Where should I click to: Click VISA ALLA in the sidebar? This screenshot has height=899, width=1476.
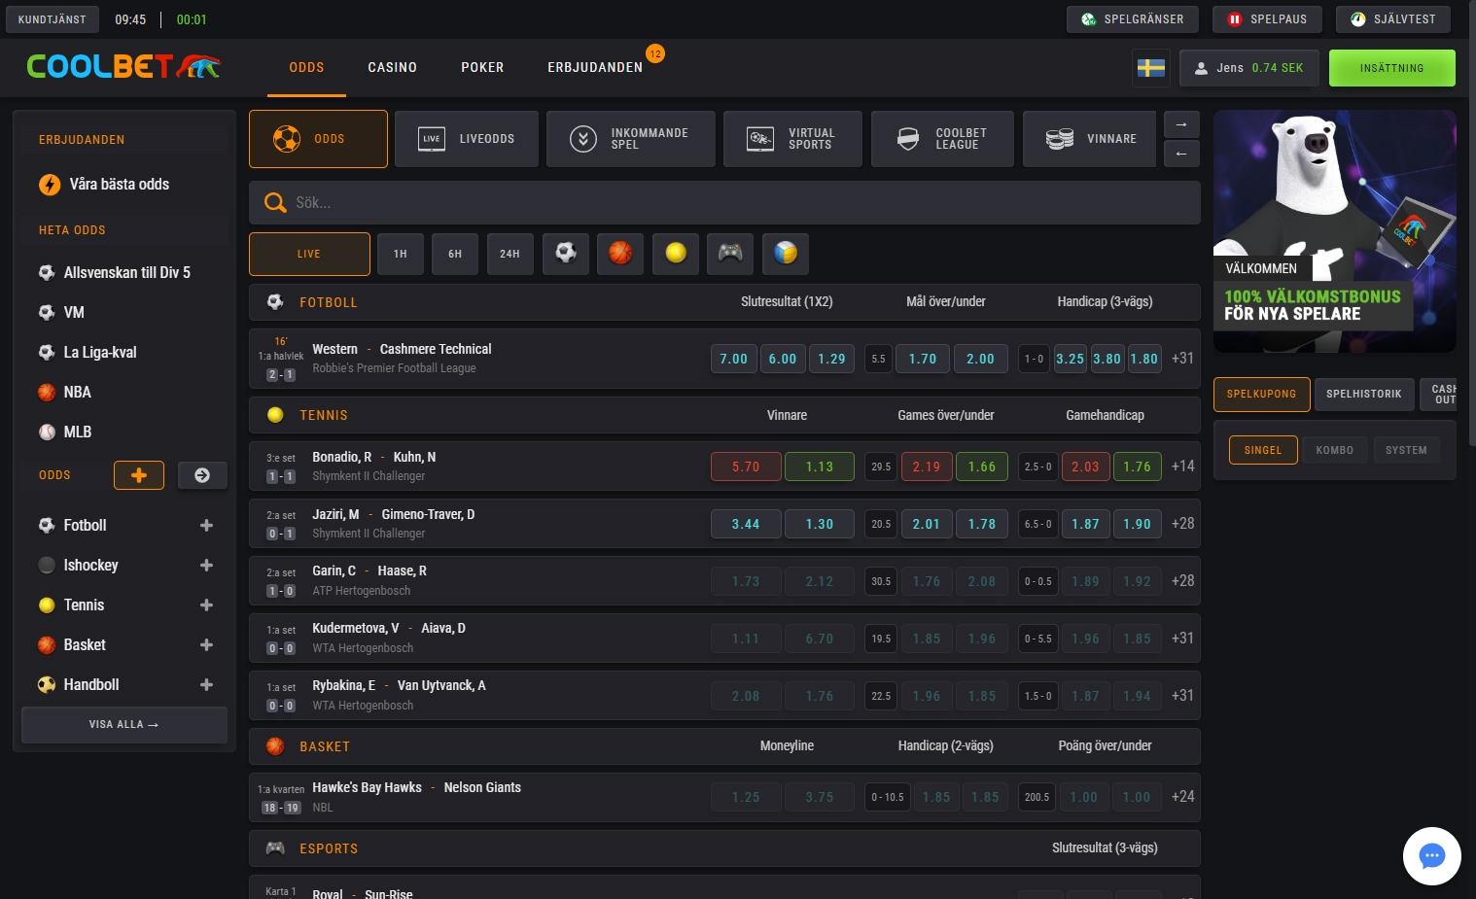(123, 724)
